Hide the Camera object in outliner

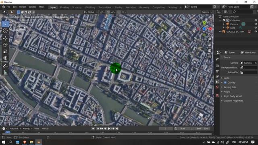tap(256, 24)
